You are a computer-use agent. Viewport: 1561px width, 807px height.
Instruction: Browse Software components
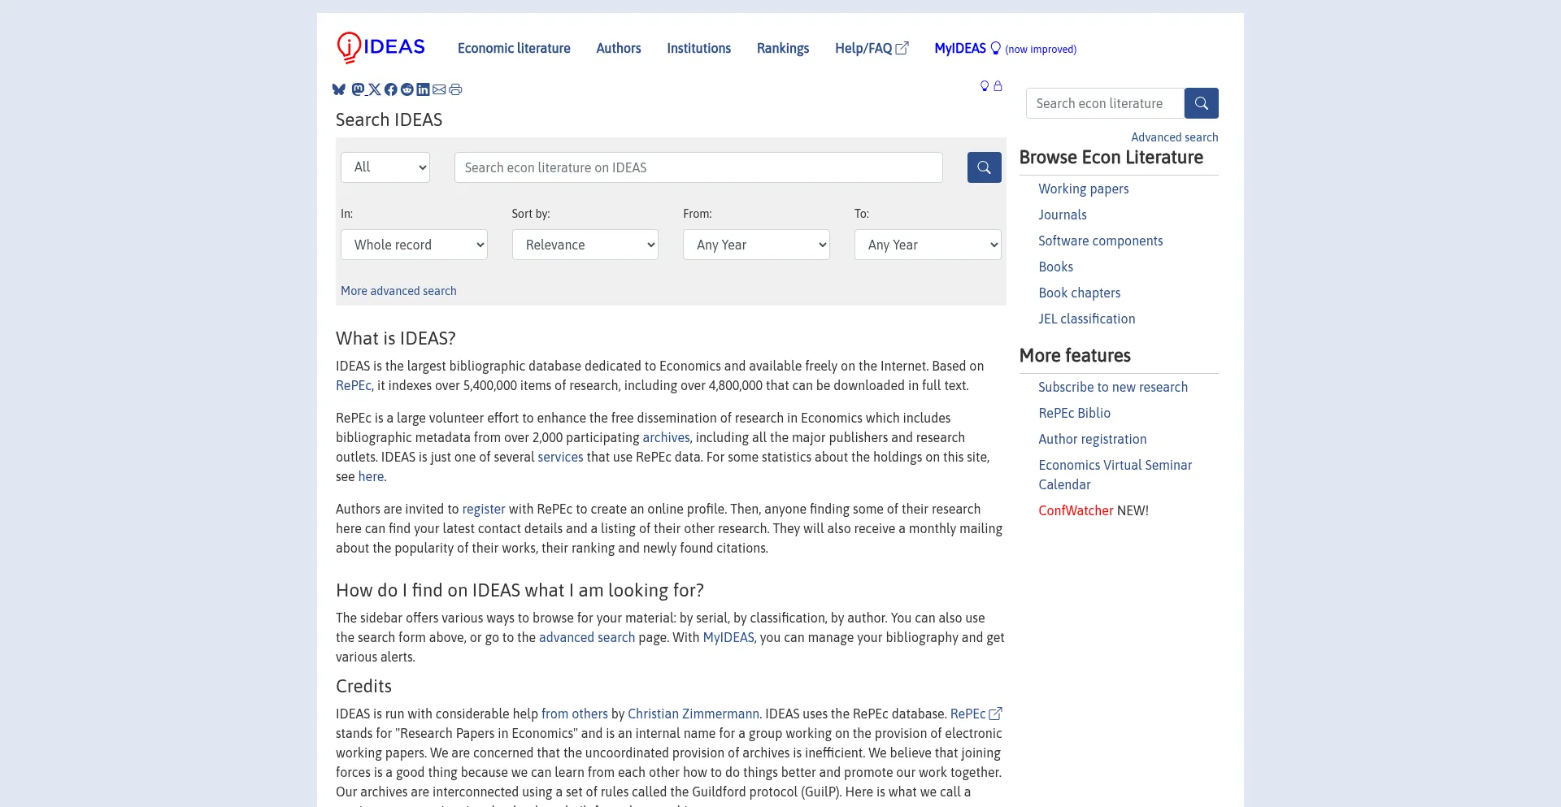click(x=1101, y=241)
